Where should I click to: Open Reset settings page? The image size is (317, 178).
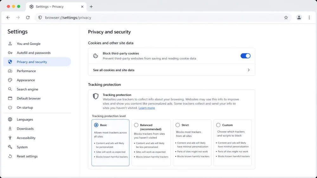point(37,156)
